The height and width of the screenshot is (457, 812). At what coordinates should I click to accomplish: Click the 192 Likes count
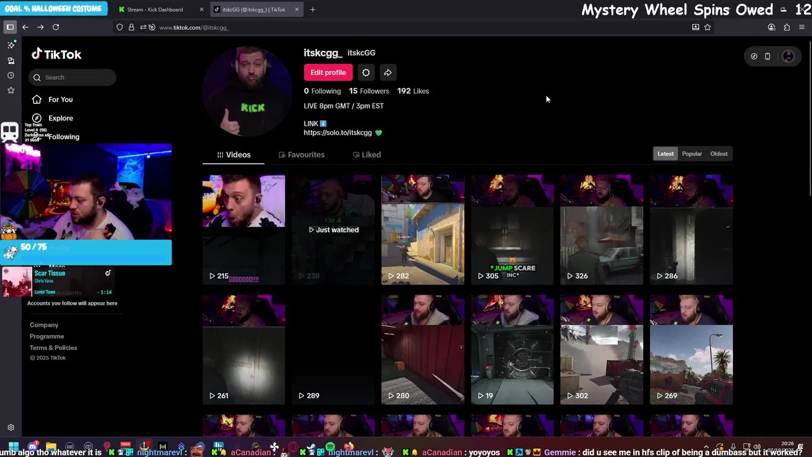point(413,91)
